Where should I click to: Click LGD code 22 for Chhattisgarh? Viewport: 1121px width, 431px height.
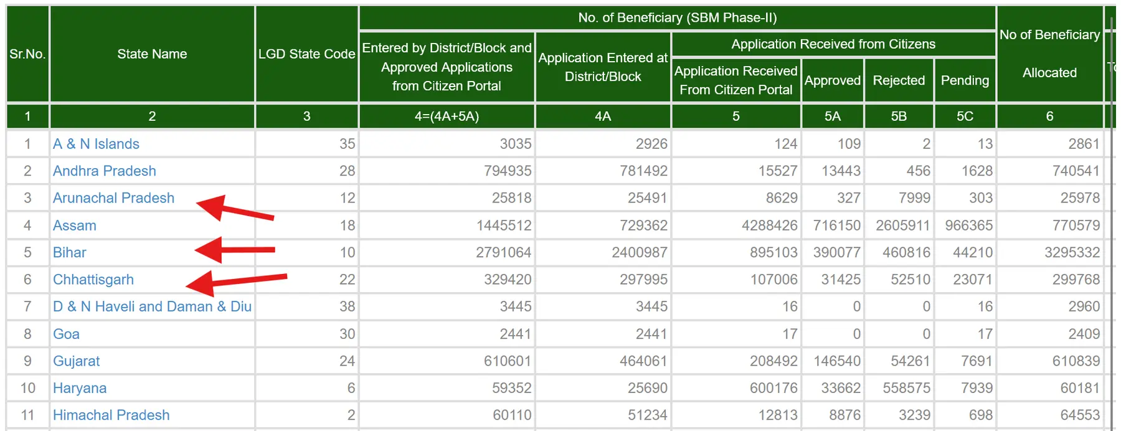pos(347,280)
